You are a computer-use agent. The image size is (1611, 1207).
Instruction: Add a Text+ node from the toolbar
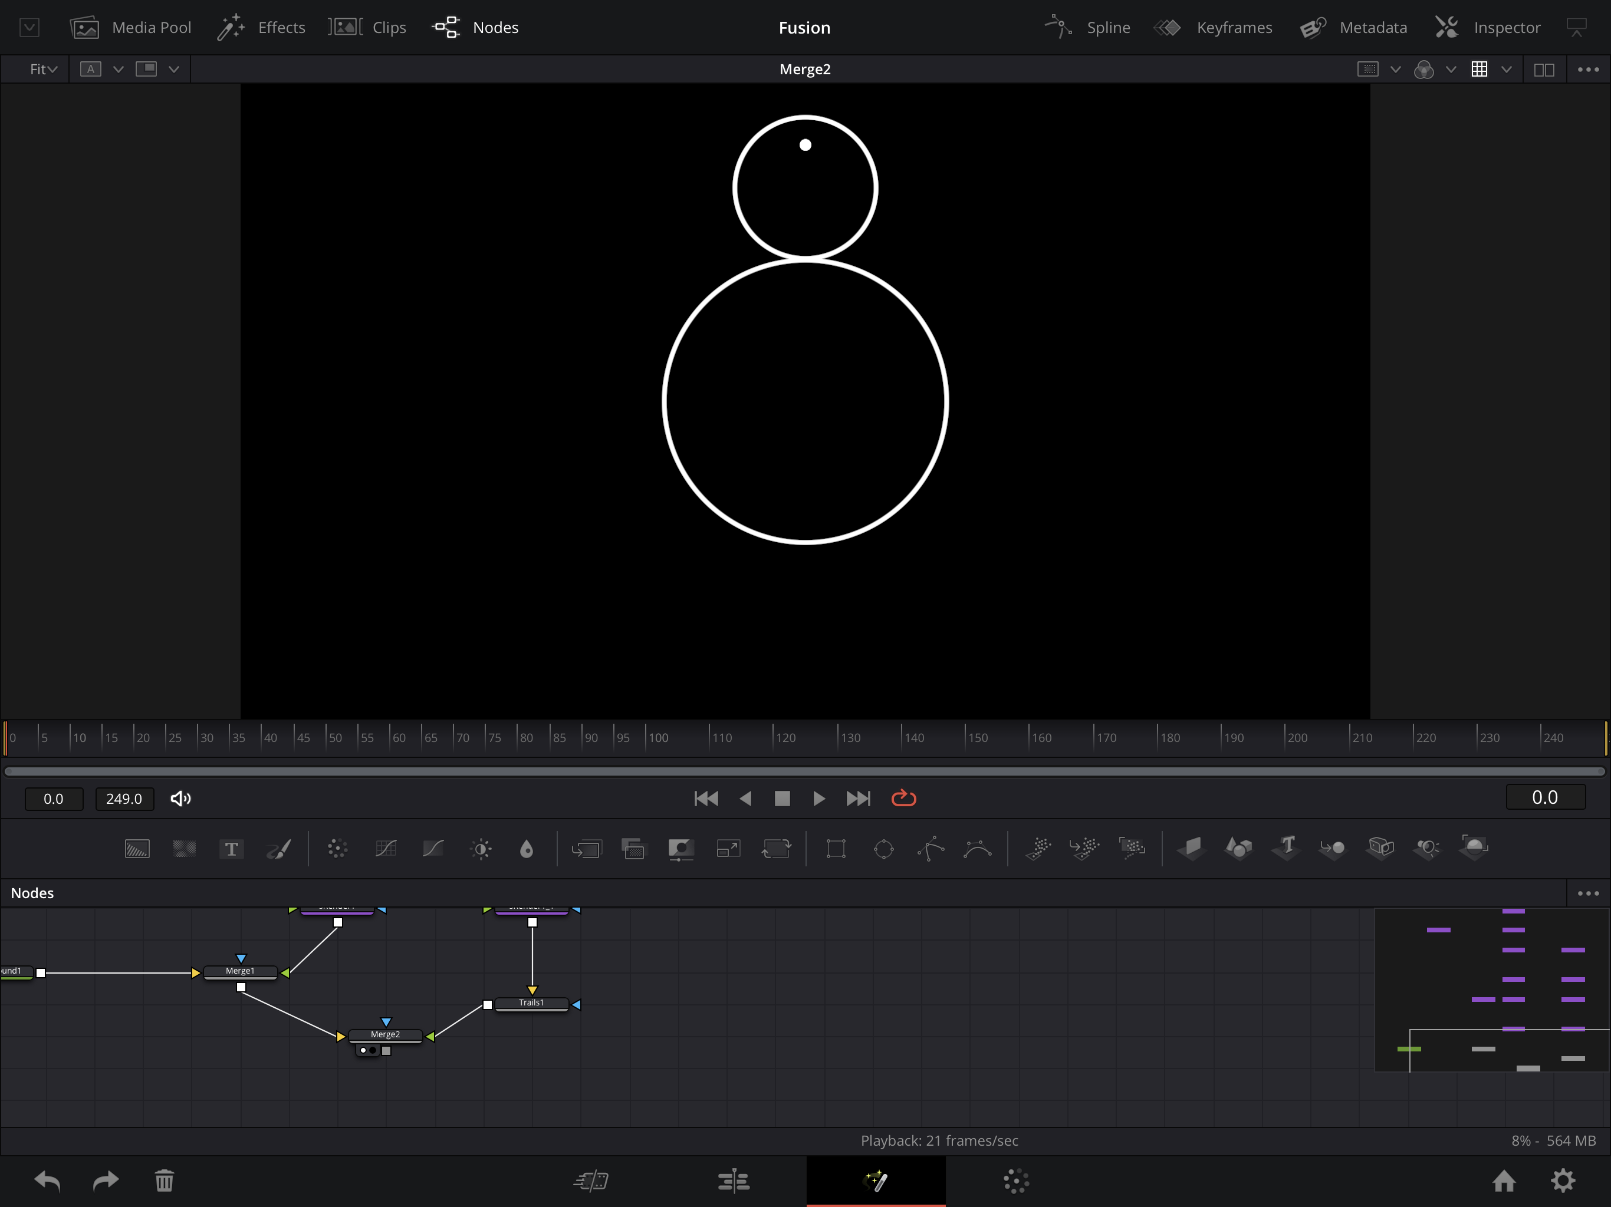click(x=232, y=849)
